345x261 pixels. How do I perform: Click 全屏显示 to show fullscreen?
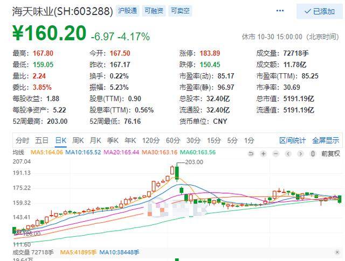(326, 140)
